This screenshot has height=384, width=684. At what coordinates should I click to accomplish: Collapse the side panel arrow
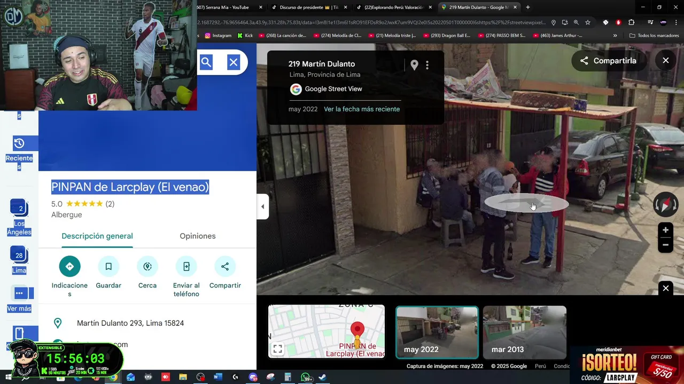262,206
